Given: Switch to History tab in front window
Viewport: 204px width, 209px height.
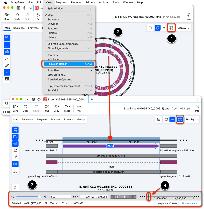Looking at the screenshot, I should pyautogui.click(x=80, y=119).
